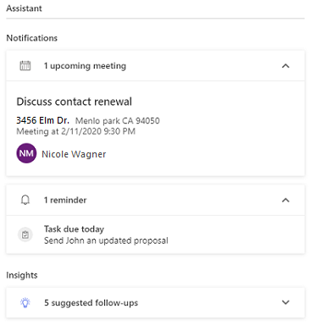The width and height of the screenshot is (316, 331).
Task: Click the task clipboard icon for due task
Action: 25,234
